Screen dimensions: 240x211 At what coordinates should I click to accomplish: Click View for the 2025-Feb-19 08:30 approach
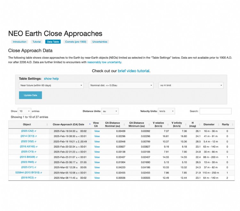(97, 136)
